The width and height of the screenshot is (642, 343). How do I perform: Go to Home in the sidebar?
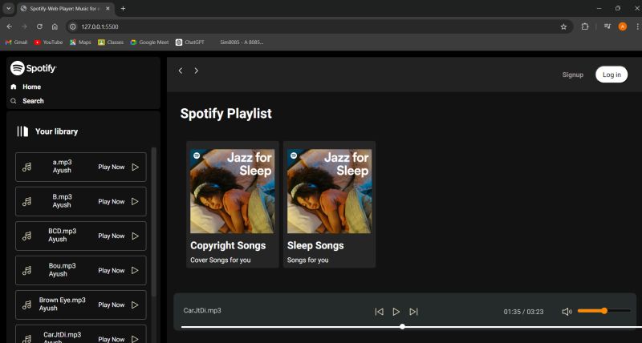pyautogui.click(x=31, y=87)
